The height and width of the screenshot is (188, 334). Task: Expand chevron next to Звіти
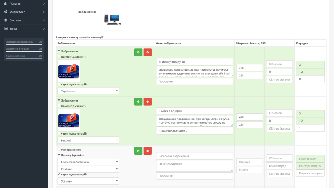coord(44,28)
